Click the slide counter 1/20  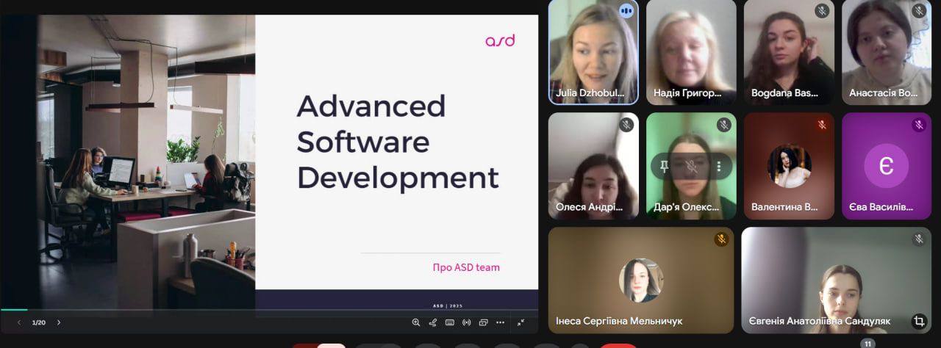38,322
